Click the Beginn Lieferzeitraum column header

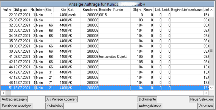point(187,10)
